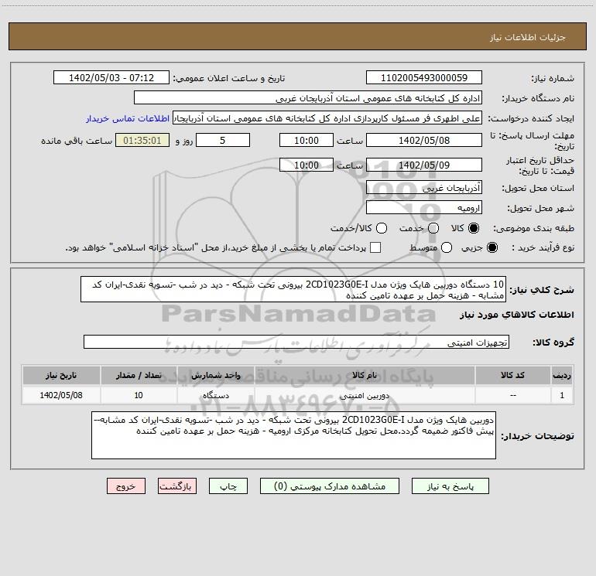
Task: Select the دوربین امنیتی table row
Action: tap(298, 395)
